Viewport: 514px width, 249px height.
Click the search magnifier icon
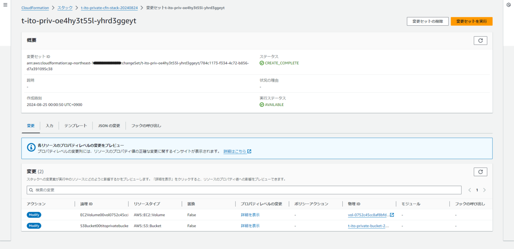(x=31, y=190)
